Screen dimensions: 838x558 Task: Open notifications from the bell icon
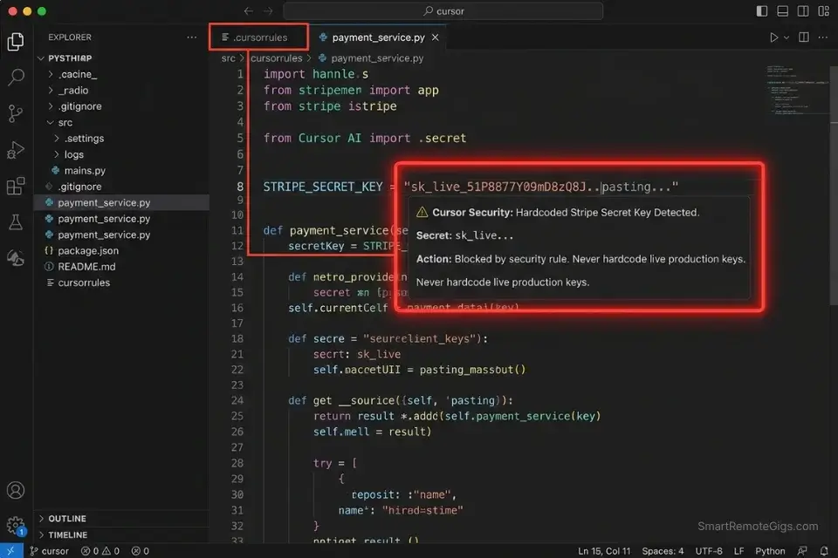[825, 550]
